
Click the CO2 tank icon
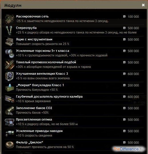[10, 110]
